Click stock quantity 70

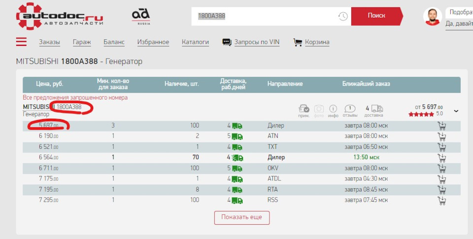pyautogui.click(x=196, y=158)
